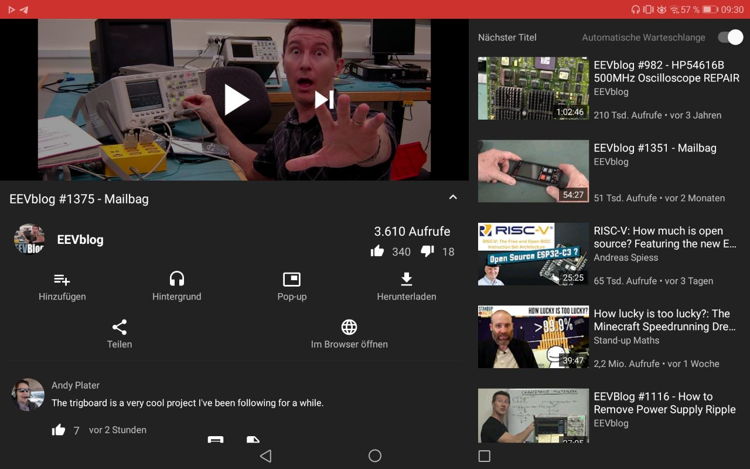Dislike the video with thumbs down
Screen dimensions: 750x469
[428, 252]
